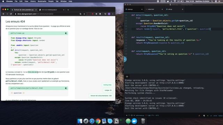
Task: Open the terminal panel icon in the editor
Action: tap(127, 76)
